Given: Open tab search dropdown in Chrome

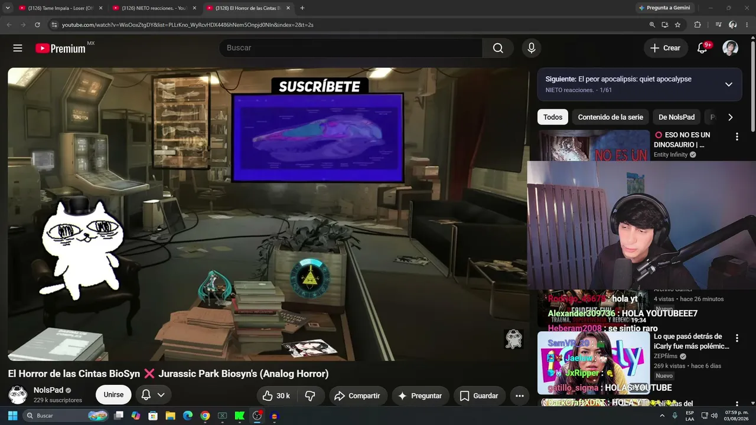Looking at the screenshot, I should click(8, 8).
